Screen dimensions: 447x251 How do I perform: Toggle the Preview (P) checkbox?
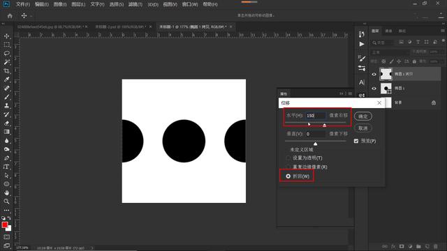tap(356, 141)
